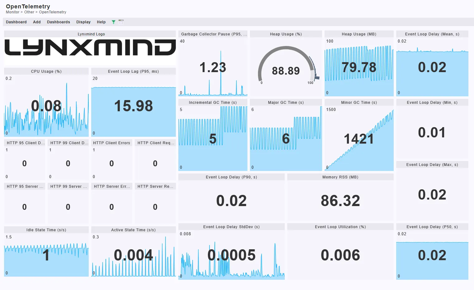The image size is (474, 290).
Task: Open the Display menu
Action: (83, 22)
